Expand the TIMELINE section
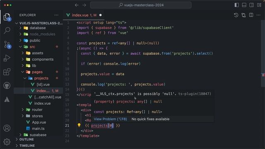The image size is (265, 149). pos(39,145)
